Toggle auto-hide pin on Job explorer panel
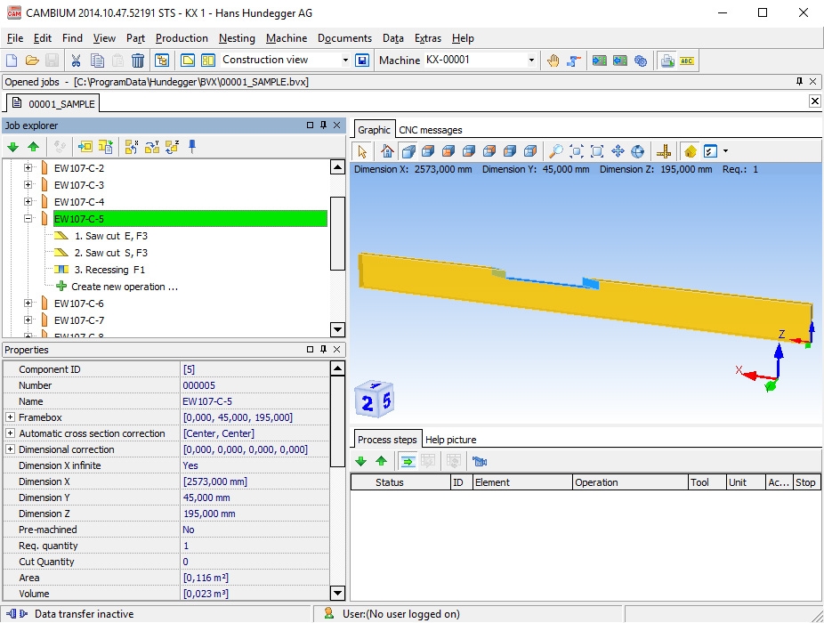The width and height of the screenshot is (824, 623). pos(323,125)
